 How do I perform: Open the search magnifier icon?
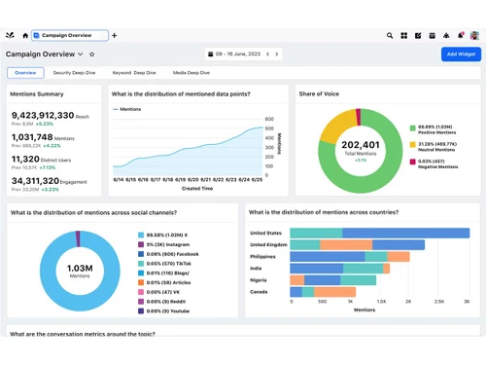(x=390, y=35)
